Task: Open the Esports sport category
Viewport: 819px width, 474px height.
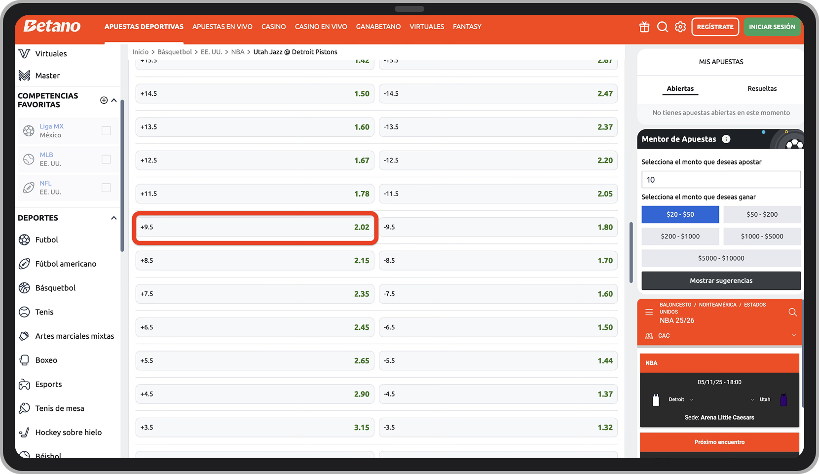Action: click(25, 384)
